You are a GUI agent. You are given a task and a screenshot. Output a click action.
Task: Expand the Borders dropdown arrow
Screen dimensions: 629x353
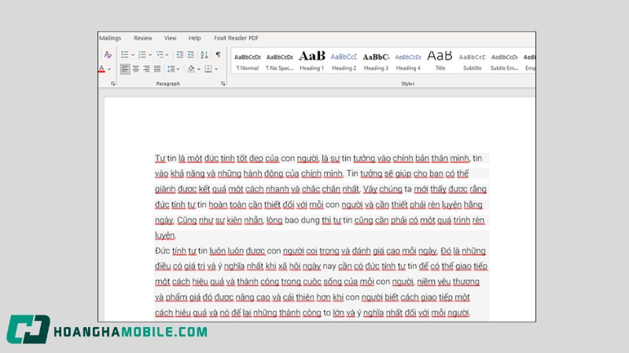point(217,69)
